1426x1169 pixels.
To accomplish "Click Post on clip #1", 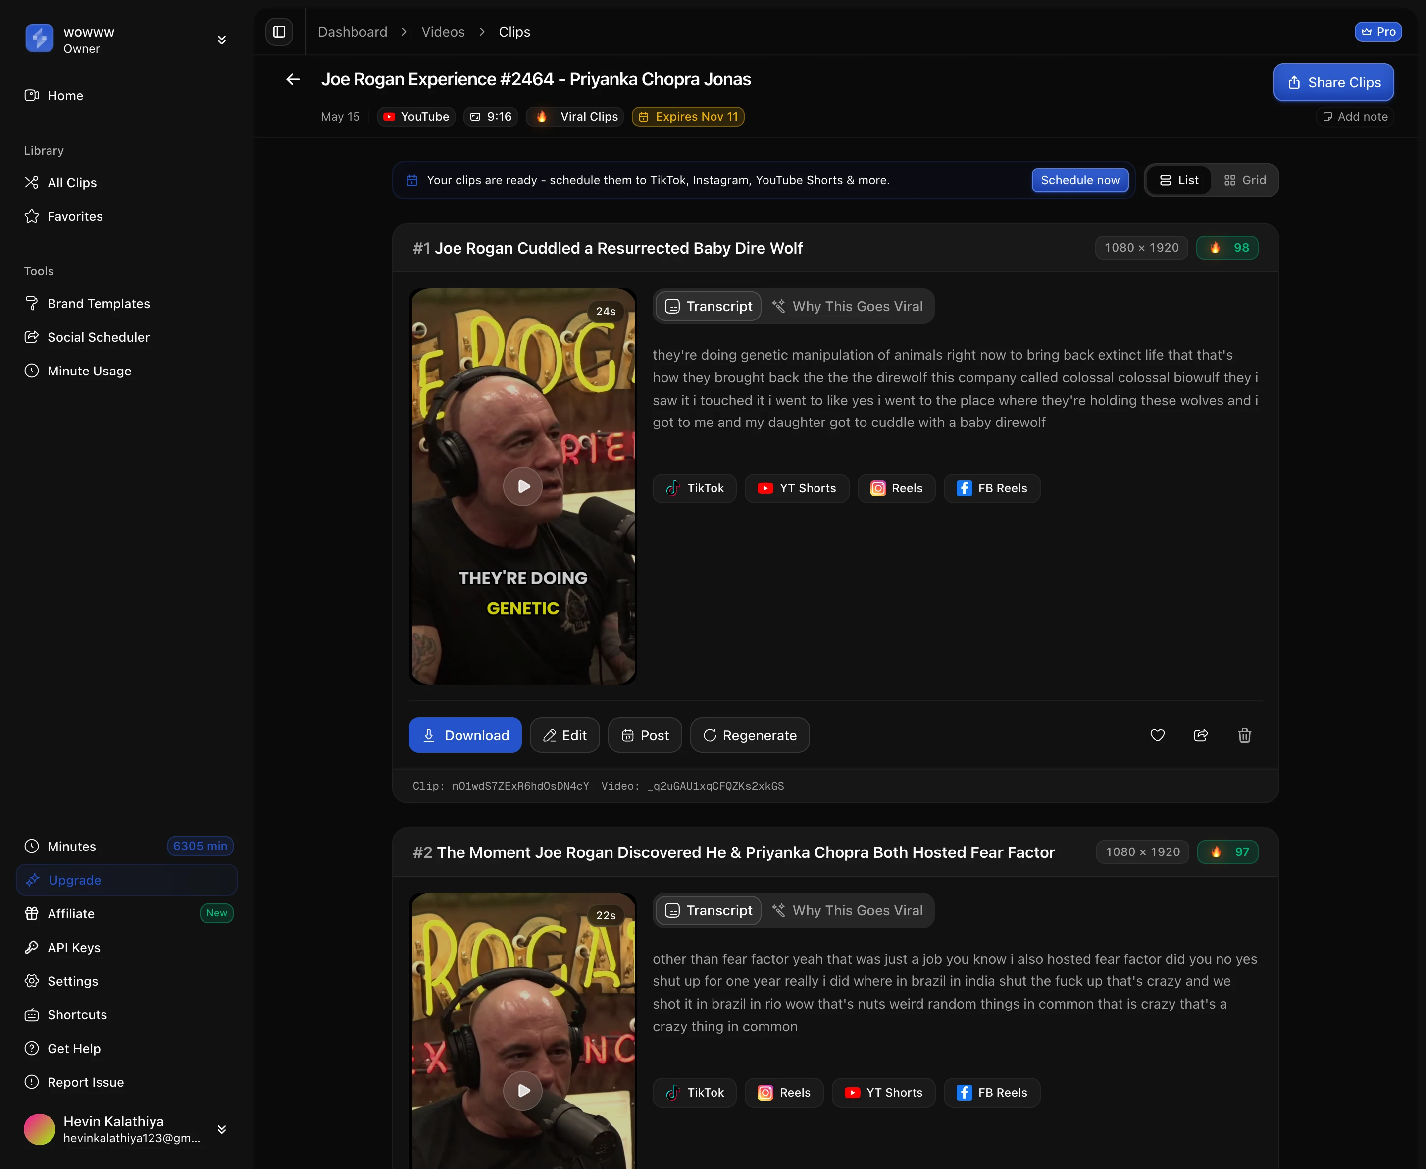I will (x=645, y=735).
